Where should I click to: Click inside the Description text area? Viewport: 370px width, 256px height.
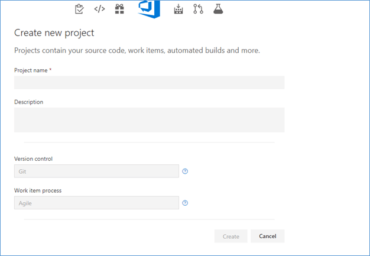(149, 119)
